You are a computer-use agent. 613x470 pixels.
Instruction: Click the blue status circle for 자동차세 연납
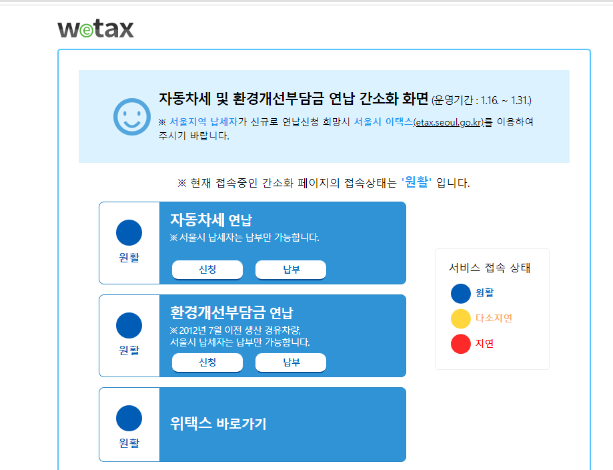(x=128, y=233)
